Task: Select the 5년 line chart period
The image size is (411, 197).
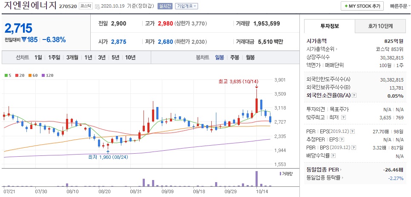Action: click(115, 57)
